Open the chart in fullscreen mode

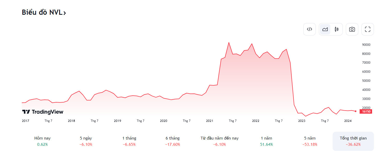367,29
